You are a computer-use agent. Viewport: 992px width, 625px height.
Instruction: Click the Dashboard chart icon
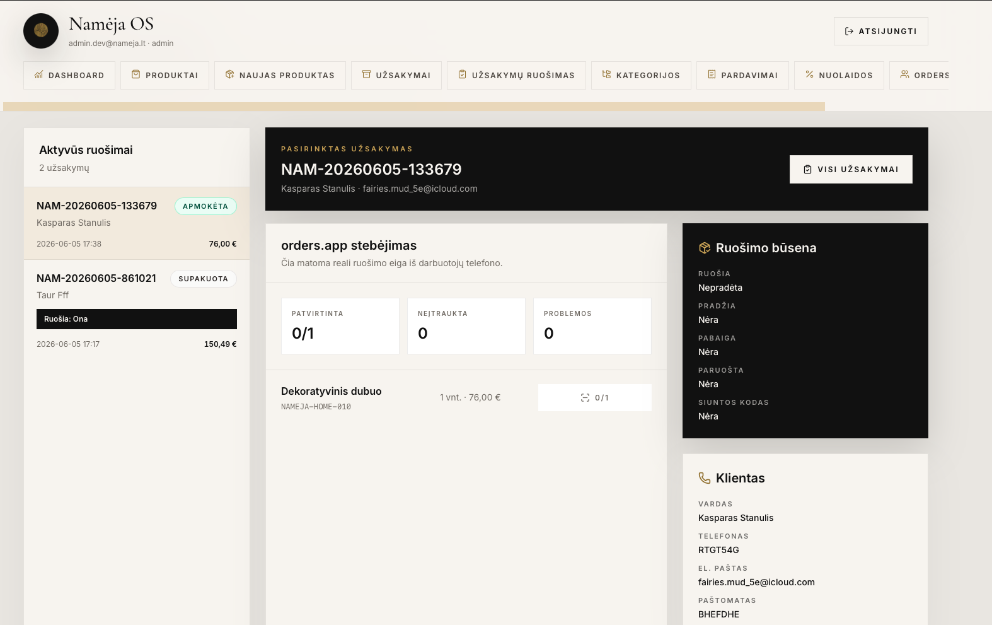tap(39, 74)
